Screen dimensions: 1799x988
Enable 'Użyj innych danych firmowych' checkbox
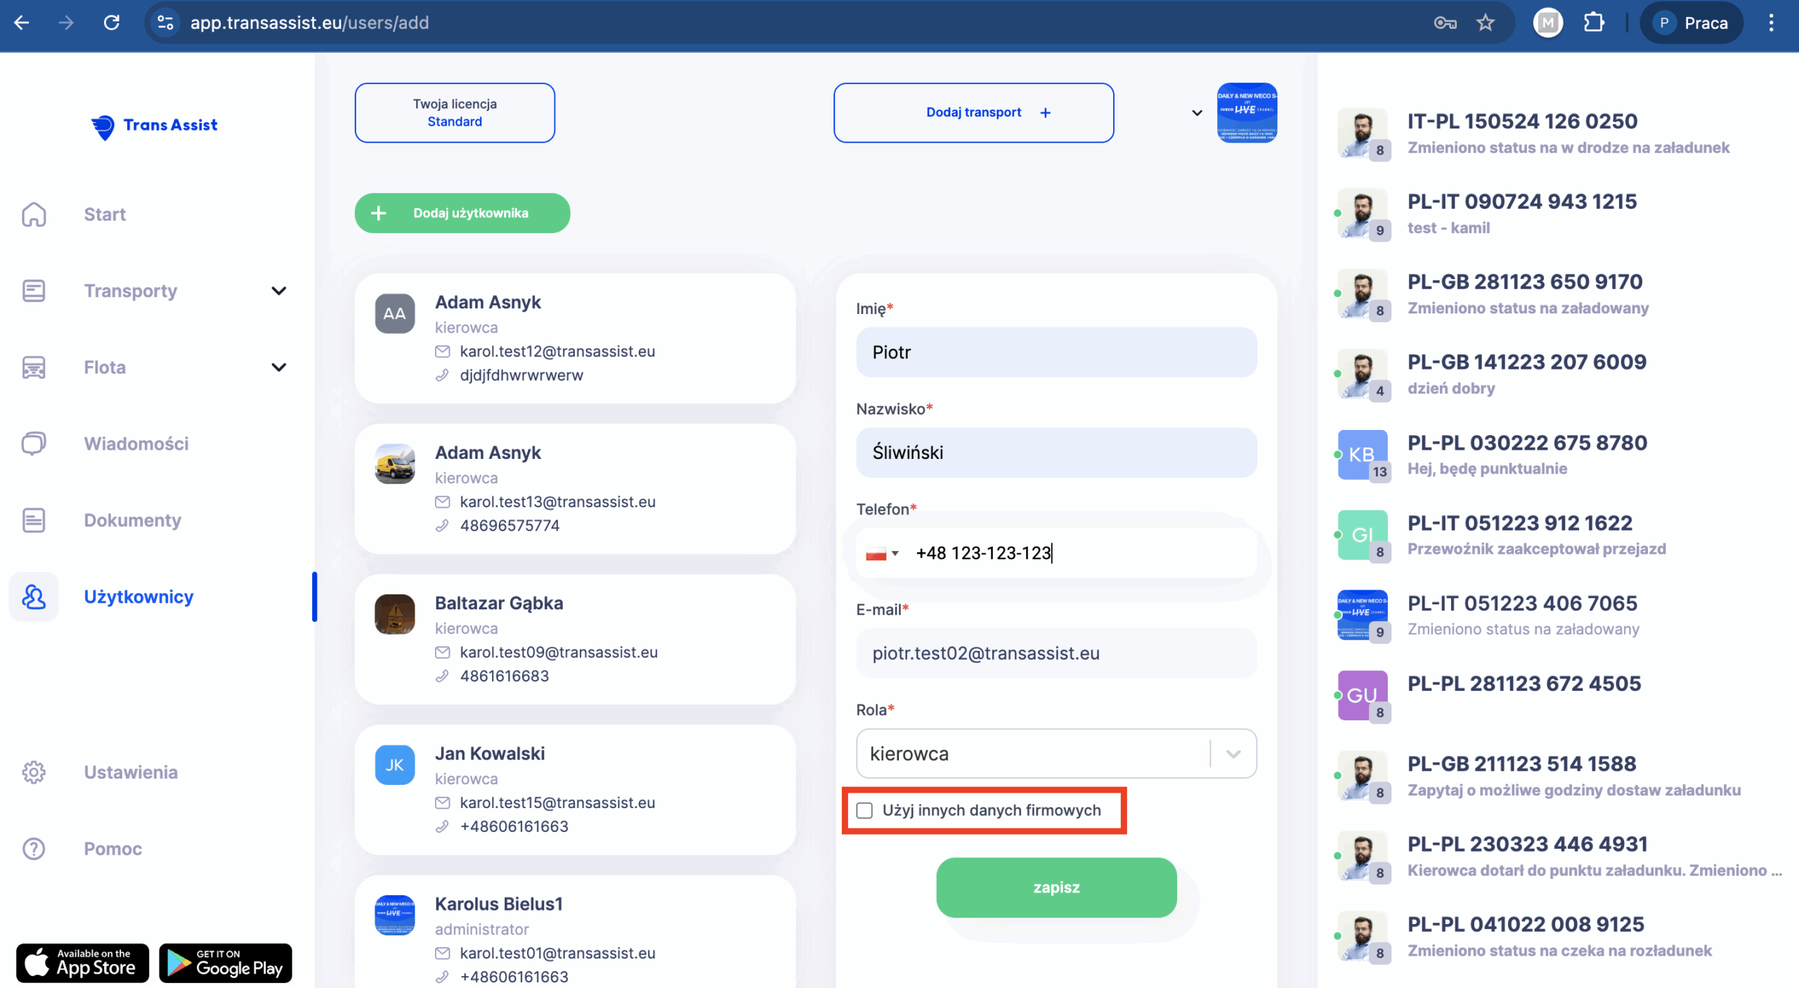(864, 811)
